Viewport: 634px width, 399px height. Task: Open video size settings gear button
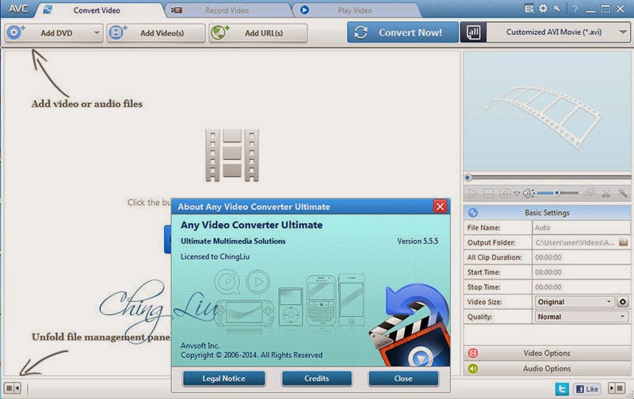[x=623, y=302]
